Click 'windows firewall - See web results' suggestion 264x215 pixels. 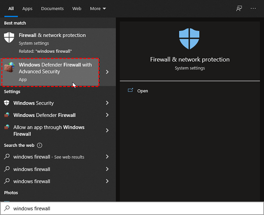58,157
